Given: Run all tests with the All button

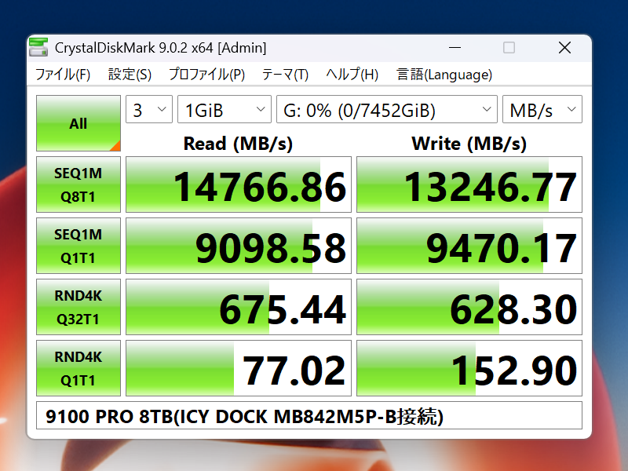Looking at the screenshot, I should 78,123.
